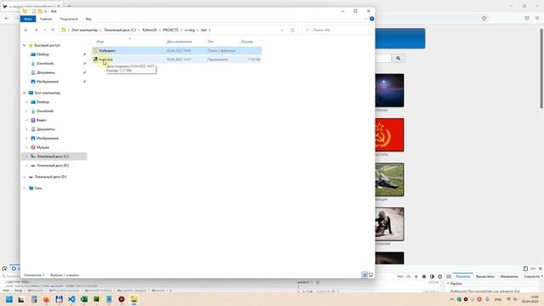Open Firefox from the taskbar
This screenshot has width=544, height=306.
tap(47, 299)
